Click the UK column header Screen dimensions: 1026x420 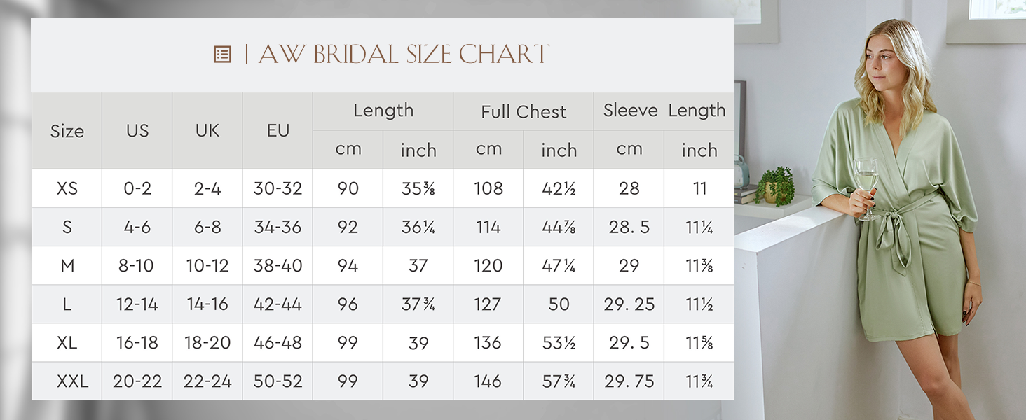pos(207,130)
